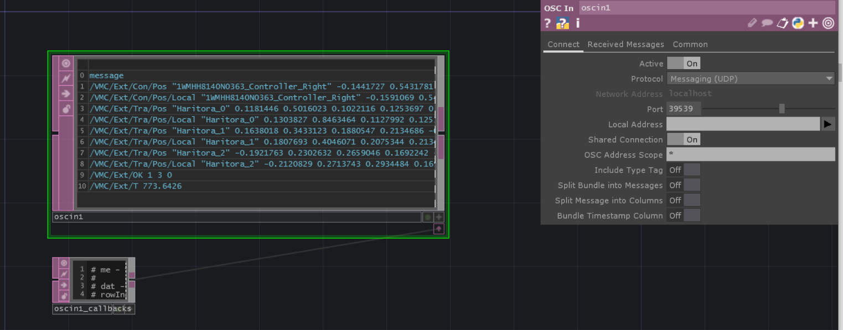Show operator info 'i' icon

pyautogui.click(x=577, y=23)
